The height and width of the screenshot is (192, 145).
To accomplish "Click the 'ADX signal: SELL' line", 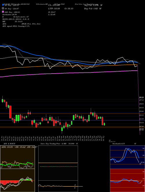I will pos(16,26).
